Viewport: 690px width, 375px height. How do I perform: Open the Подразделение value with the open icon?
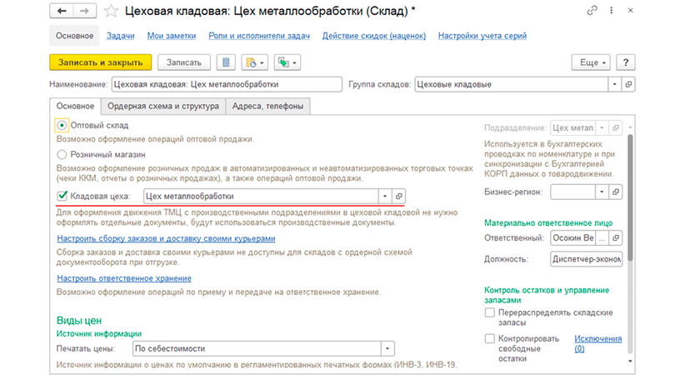pos(616,127)
